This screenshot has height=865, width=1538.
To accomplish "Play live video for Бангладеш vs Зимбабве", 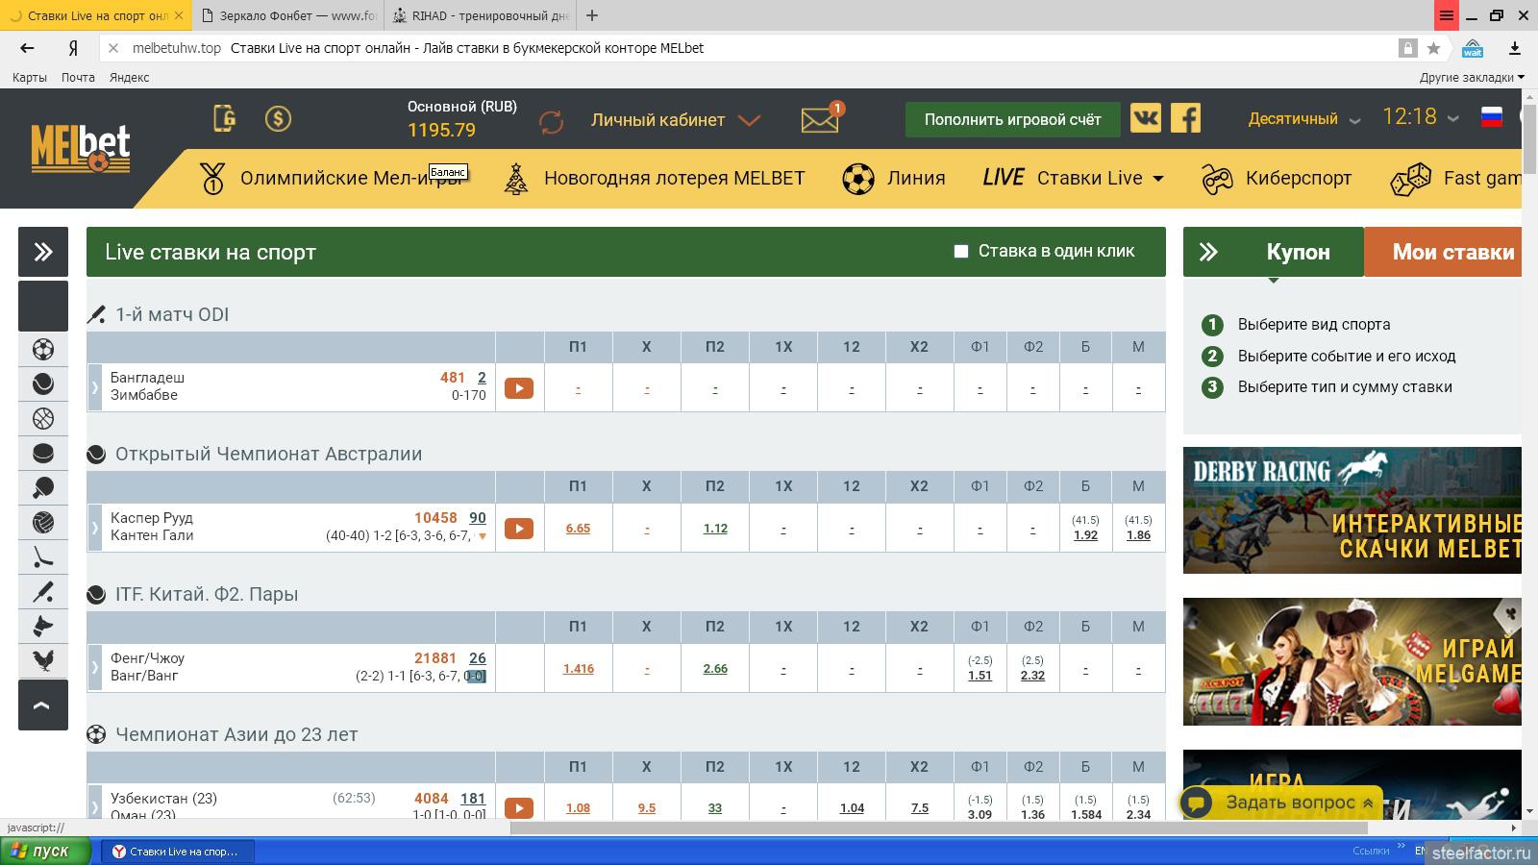I will coord(519,388).
